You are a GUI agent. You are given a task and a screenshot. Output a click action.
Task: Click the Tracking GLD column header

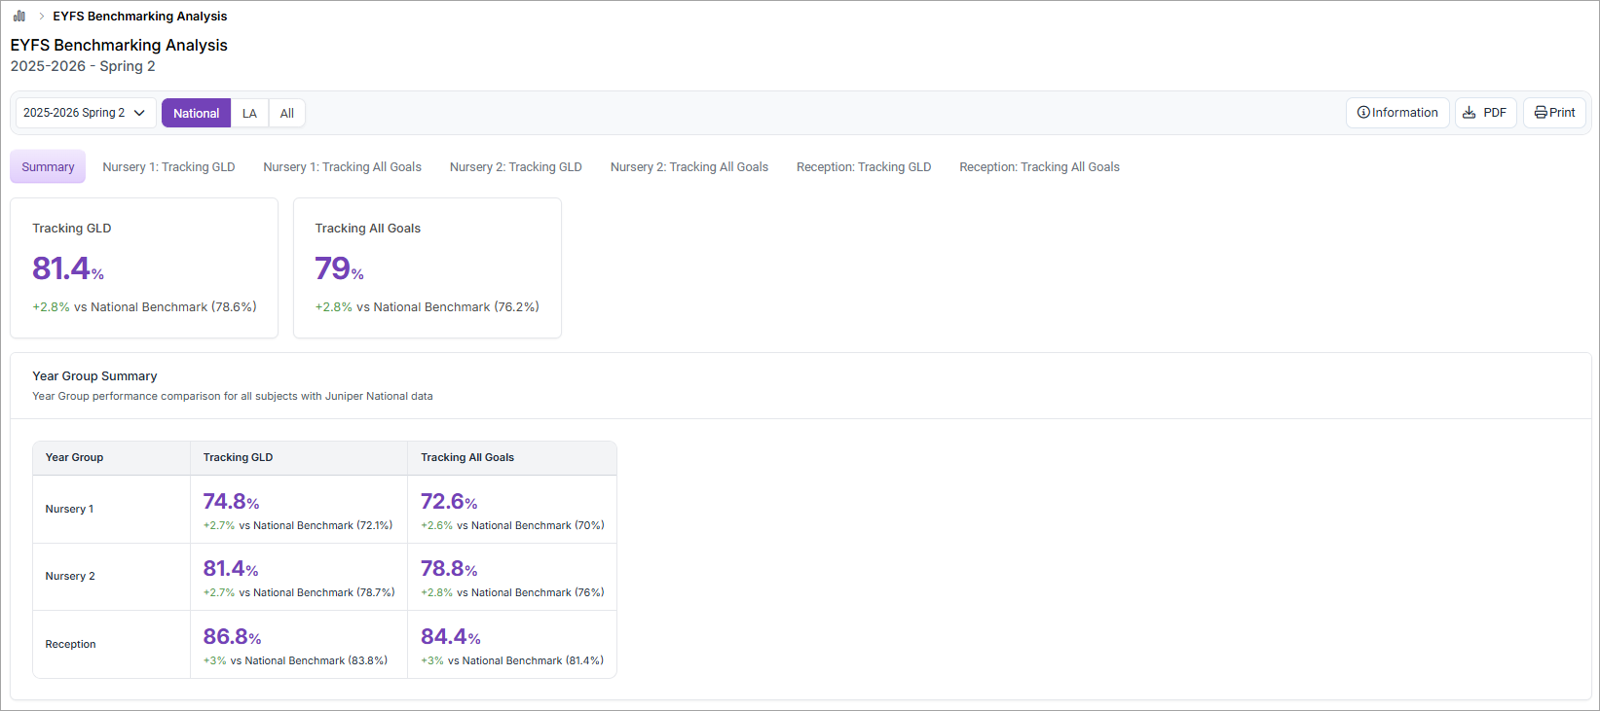pyautogui.click(x=238, y=457)
